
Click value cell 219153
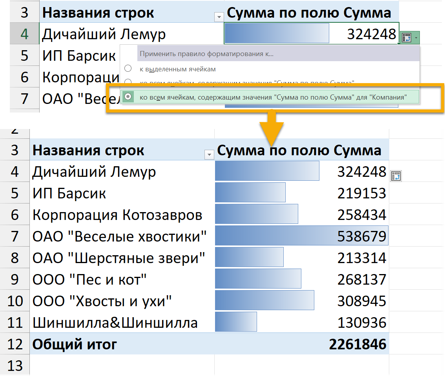coord(302,193)
